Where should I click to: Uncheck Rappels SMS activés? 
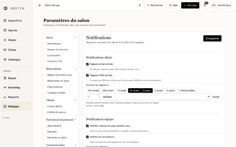87,75
